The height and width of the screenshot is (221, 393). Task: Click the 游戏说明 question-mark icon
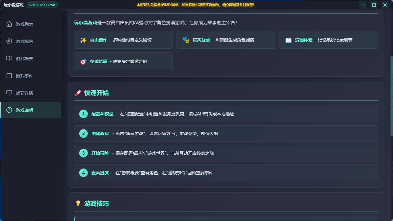coord(9,110)
